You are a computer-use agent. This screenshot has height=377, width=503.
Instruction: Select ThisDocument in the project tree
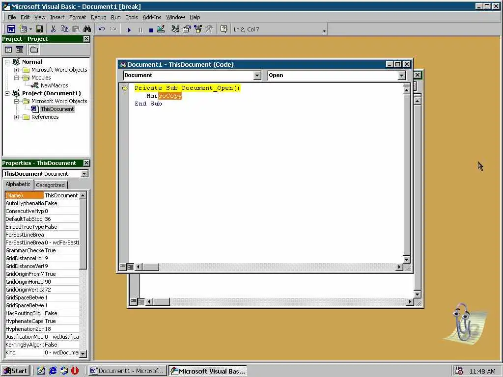(x=57, y=109)
